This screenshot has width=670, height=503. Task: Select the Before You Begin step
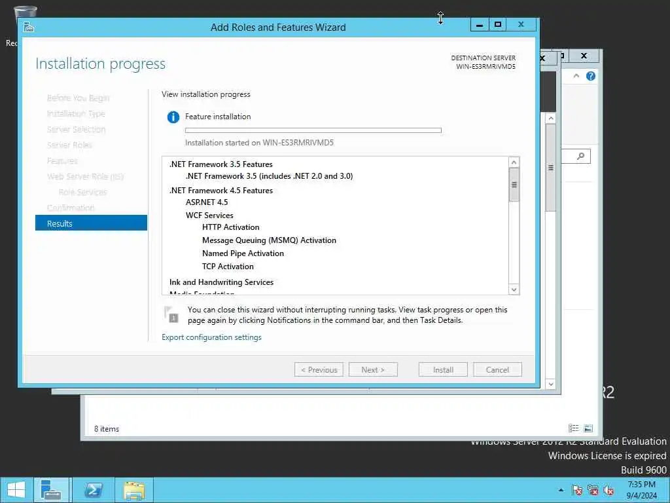[79, 98]
